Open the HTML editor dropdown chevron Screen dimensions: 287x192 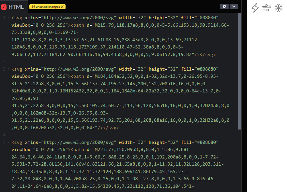point(234,7)
